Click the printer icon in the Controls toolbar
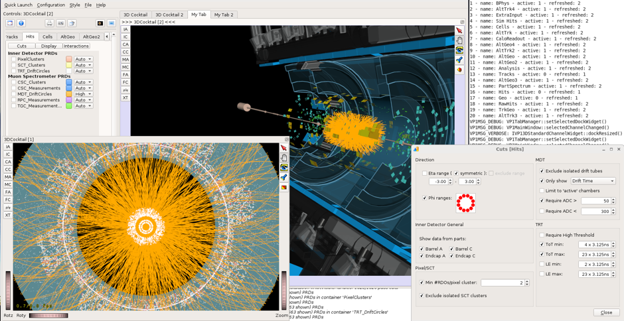Screen dimensions: 624x321 [x=49, y=23]
